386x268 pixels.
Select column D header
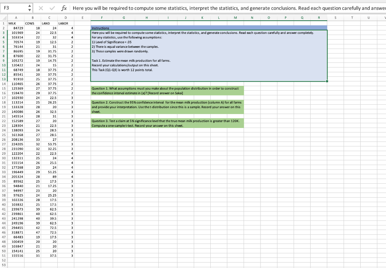66,18
